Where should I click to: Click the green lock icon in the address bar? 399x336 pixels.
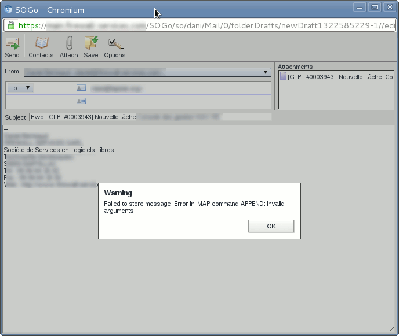[10, 26]
